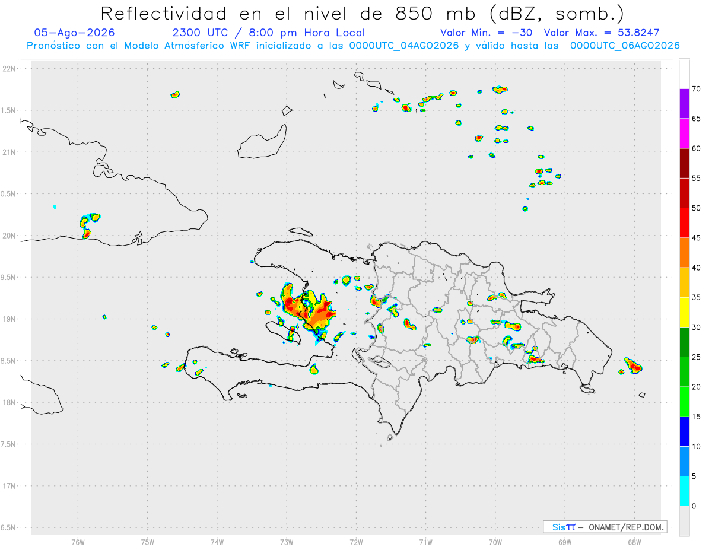Click the colorbar tick label '30'
The image size is (712, 550).
coord(696,328)
